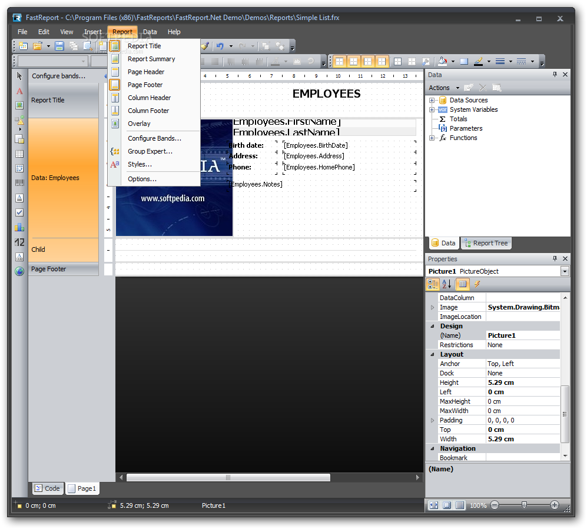
Task: Select the Text object tool (red A)
Action: point(19,91)
